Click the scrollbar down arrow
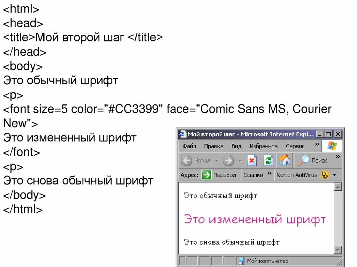This screenshot has height=267, width=357. (337, 250)
